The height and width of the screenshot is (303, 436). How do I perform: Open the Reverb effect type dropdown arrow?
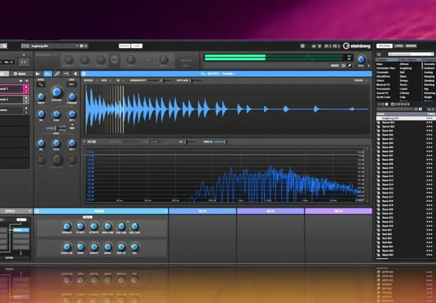pos(166,211)
